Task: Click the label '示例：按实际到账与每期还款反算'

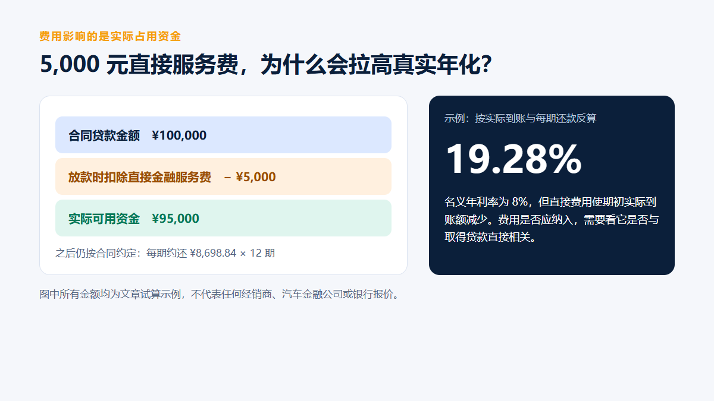Action: pyautogui.click(x=521, y=118)
